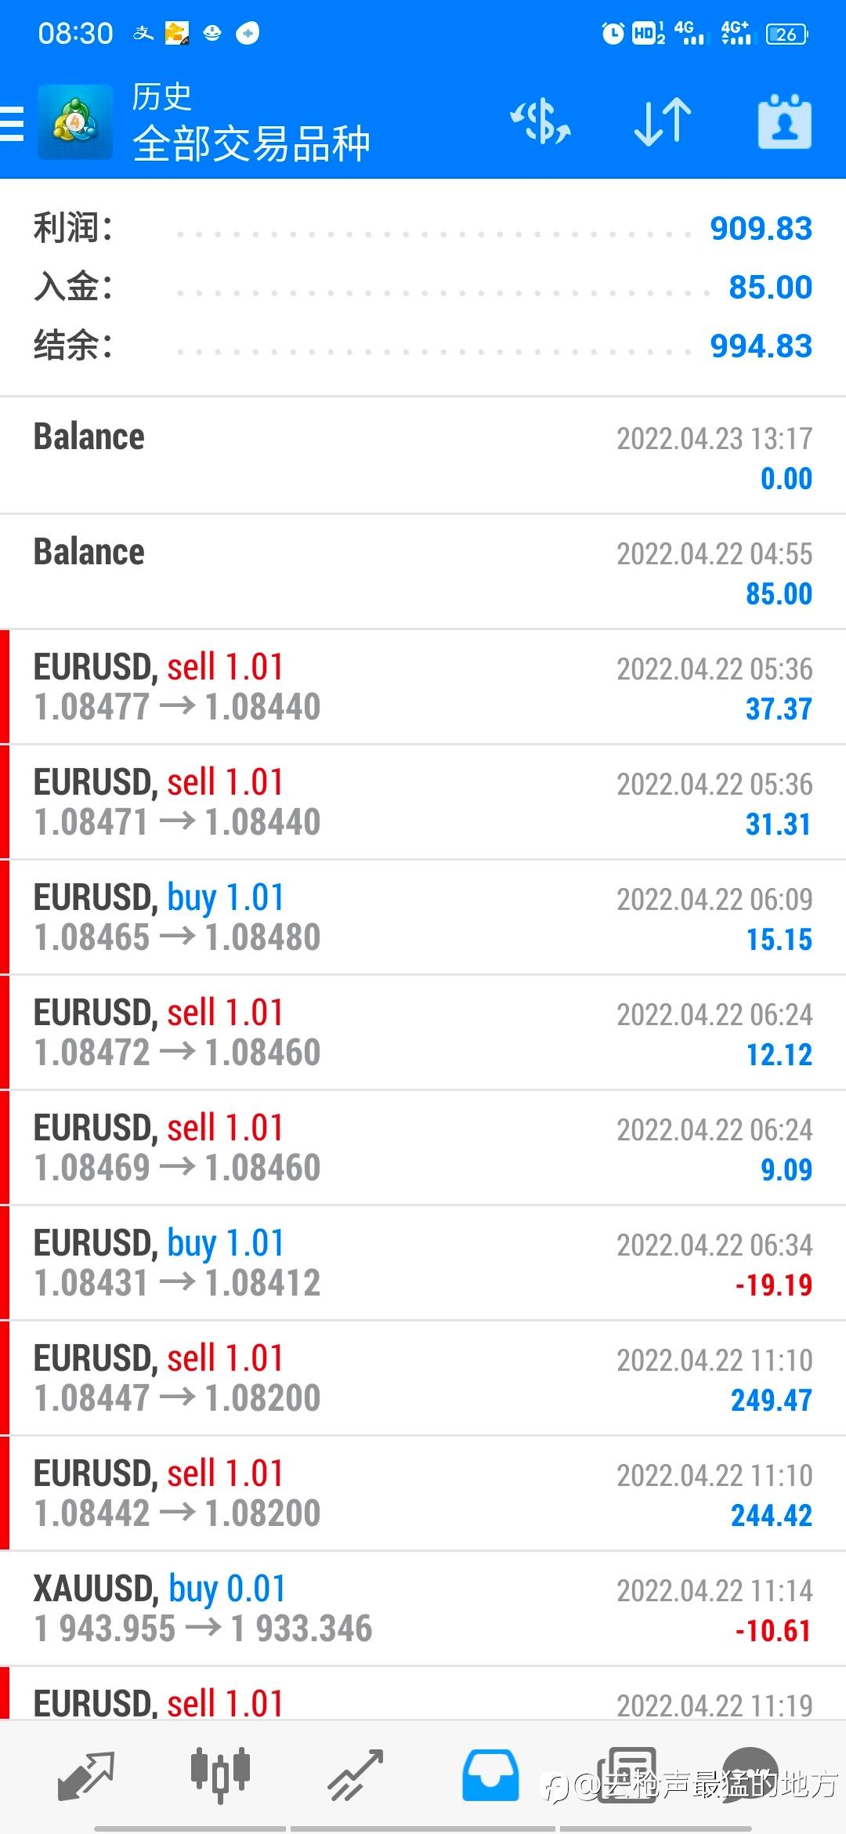846x1834 pixels.
Task: Open the Messages chat tab
Action: click(750, 1774)
